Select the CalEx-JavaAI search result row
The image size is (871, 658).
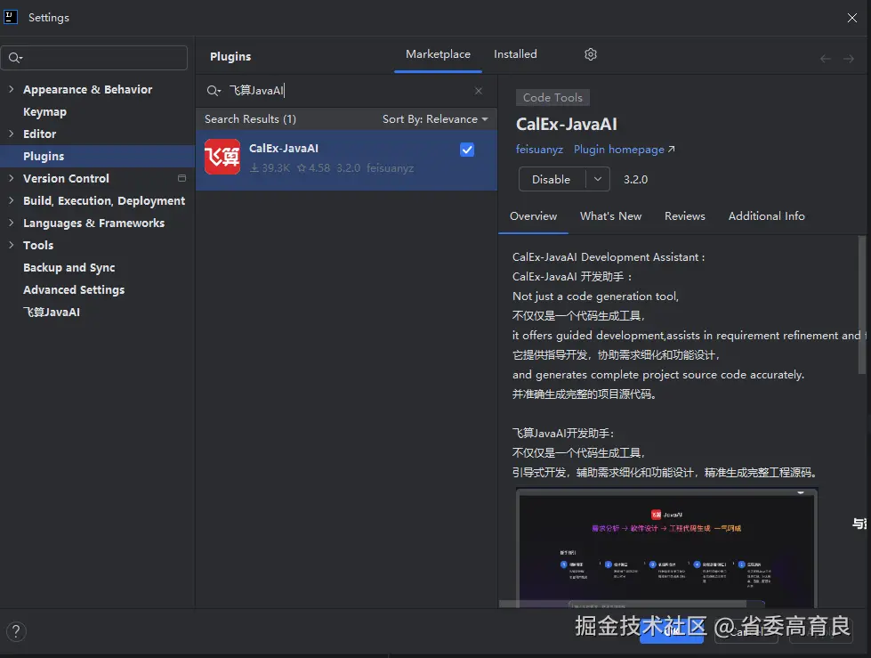pyautogui.click(x=346, y=160)
